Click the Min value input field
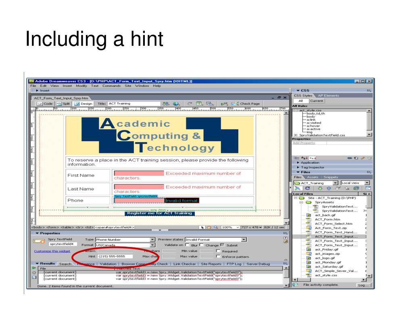This screenshot has width=413, height=309. [x=206, y=251]
